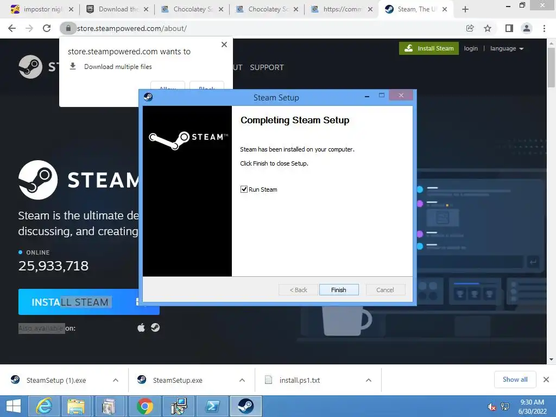
Task: Uncheck the Run Steam checkbox
Action: pos(244,189)
